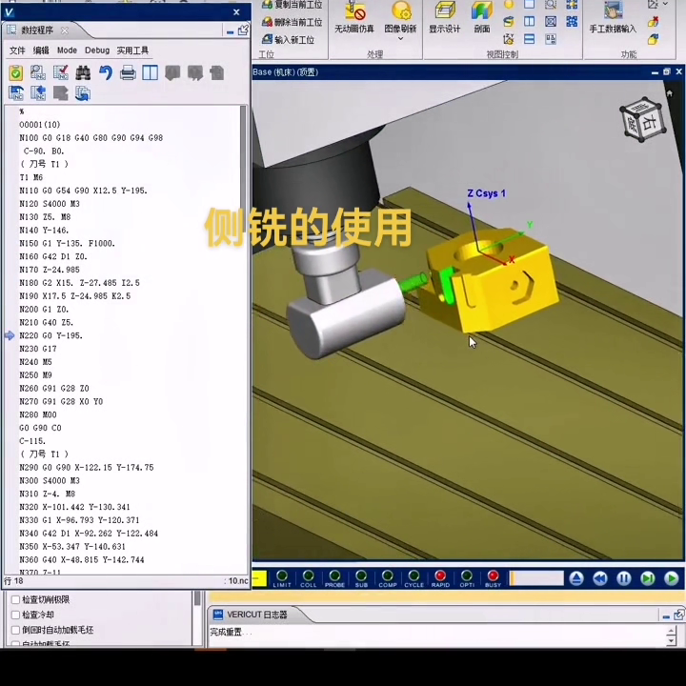Check the 倒回时自动加载毛坯 option
The width and height of the screenshot is (686, 686).
coord(15,631)
